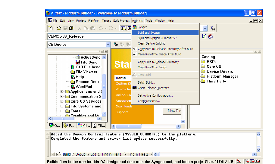Open the Downloads link on welcome page
The width and height of the screenshot is (275, 164).
pyautogui.click(x=124, y=106)
